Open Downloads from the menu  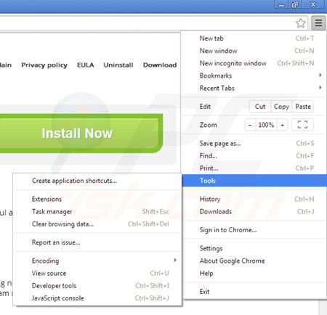click(254, 211)
